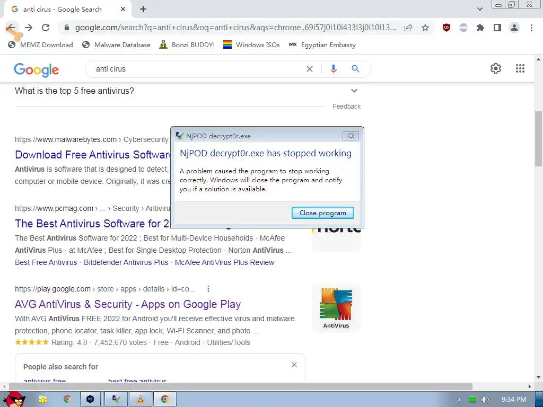Close the 'anti cirus - Google Search' tab
The image size is (543, 407).
(123, 10)
